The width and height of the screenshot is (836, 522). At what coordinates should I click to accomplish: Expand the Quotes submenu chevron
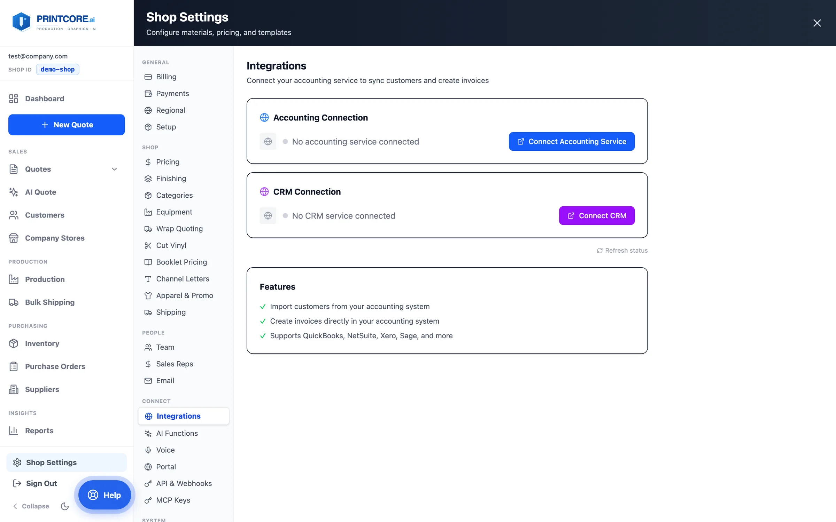114,169
